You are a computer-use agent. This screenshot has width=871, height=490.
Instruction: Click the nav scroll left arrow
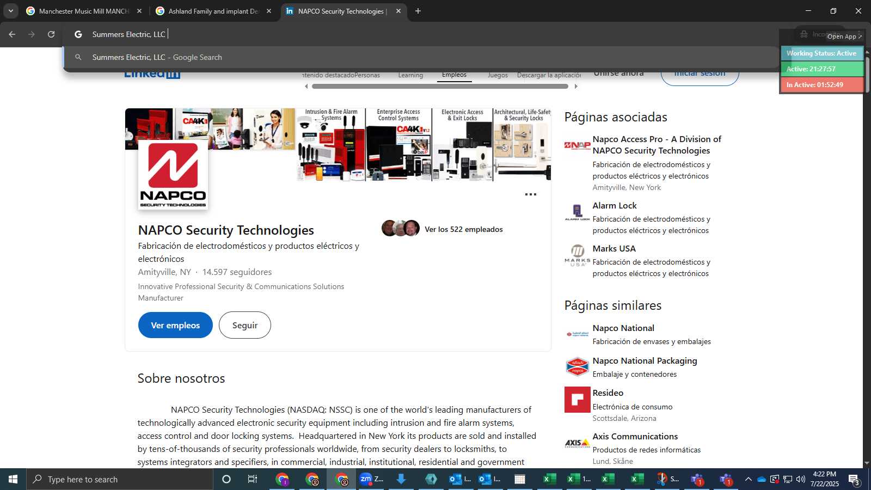(306, 86)
